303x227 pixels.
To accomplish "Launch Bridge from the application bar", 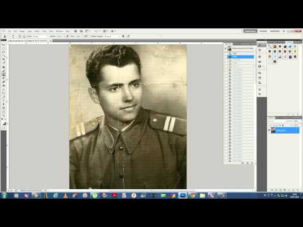I will point(76,31).
